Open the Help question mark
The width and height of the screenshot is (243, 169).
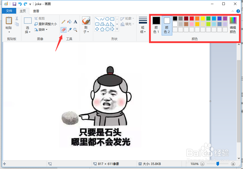tap(238, 11)
